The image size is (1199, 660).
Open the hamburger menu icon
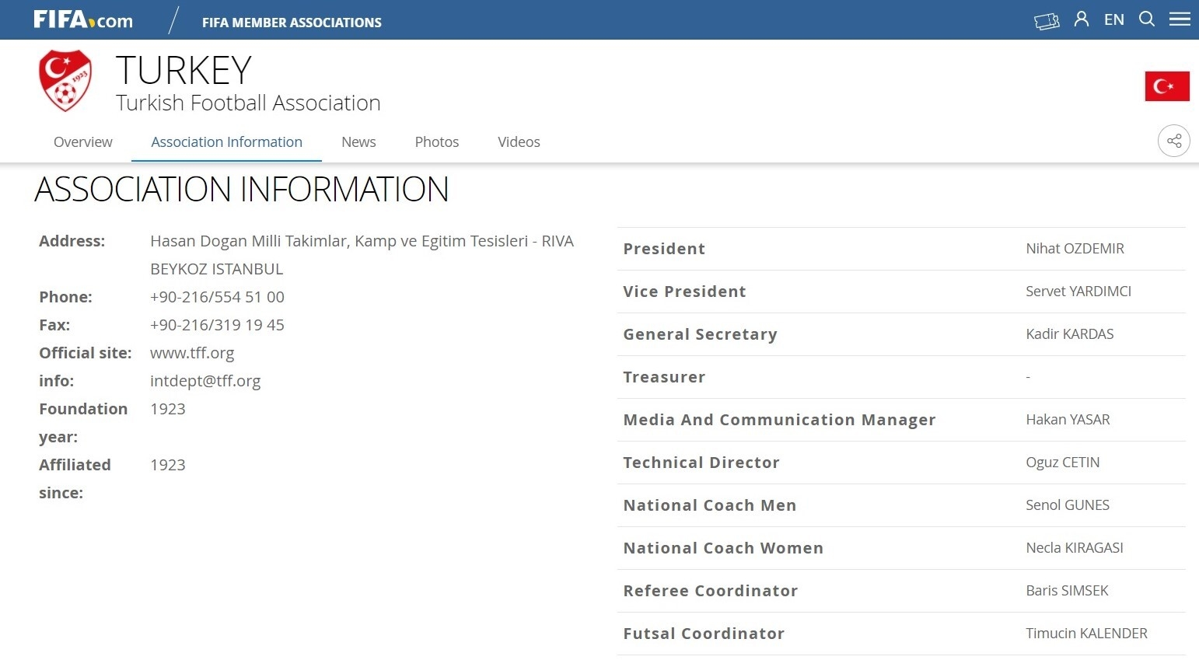(1180, 19)
